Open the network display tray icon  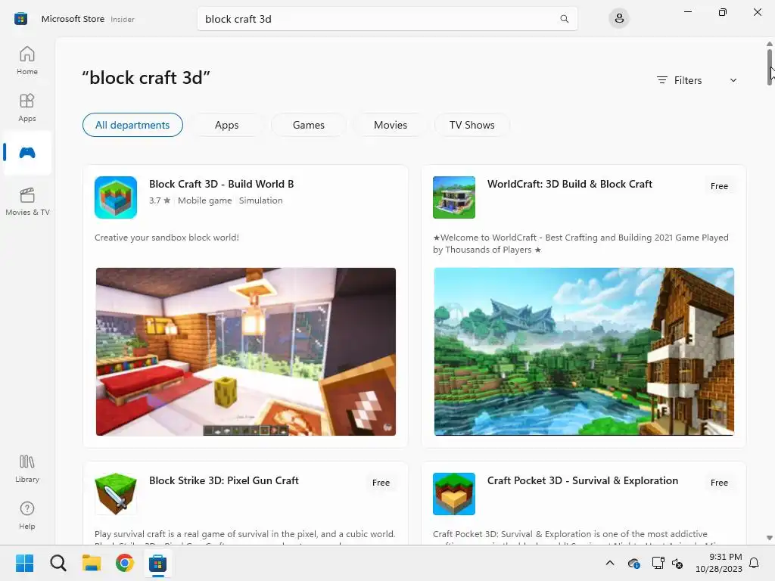[658, 563]
